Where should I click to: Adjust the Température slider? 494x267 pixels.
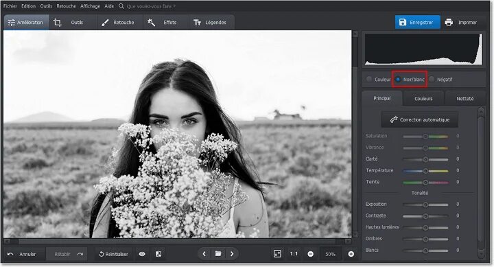425,170
